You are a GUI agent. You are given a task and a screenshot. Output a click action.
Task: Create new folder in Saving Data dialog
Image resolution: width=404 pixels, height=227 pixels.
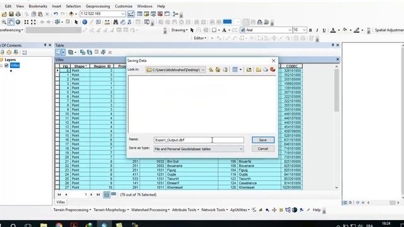(x=258, y=70)
